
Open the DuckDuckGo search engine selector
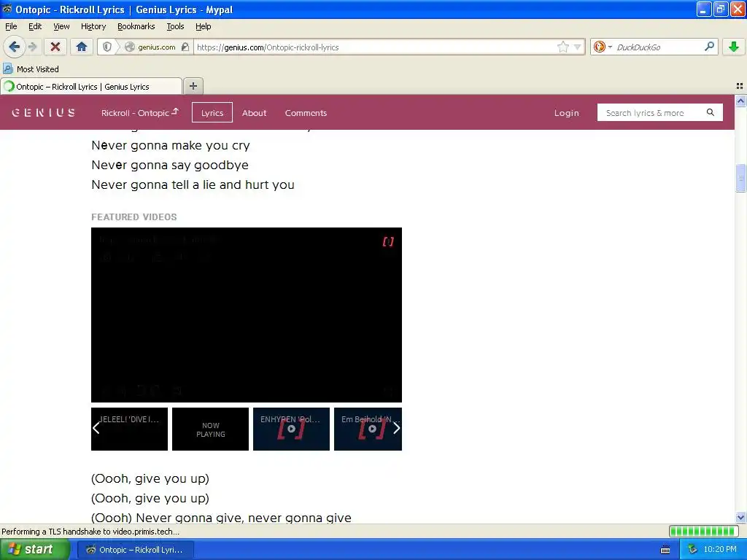point(602,47)
